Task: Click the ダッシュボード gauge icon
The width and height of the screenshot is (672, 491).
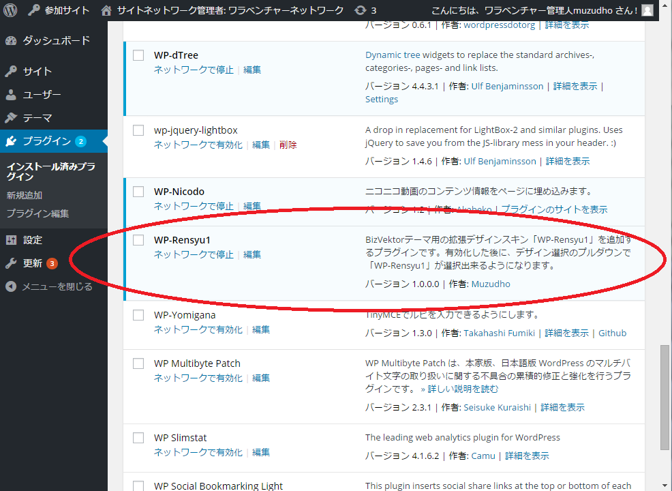Action: [11, 41]
